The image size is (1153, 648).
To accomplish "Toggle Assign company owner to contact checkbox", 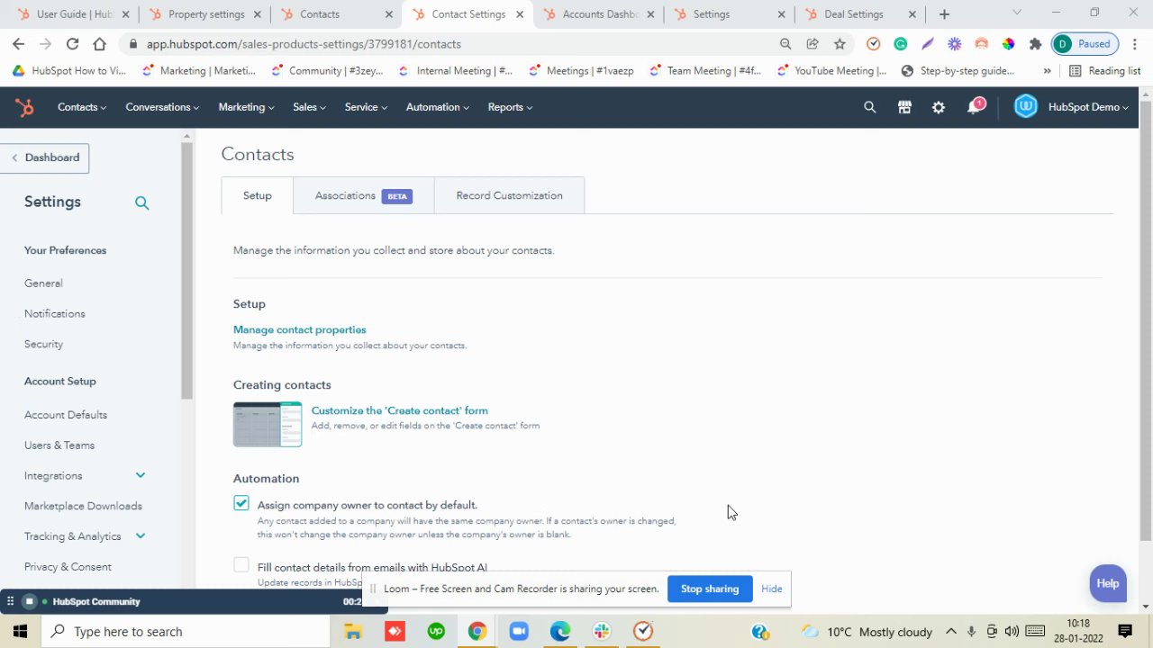I will coord(241,504).
